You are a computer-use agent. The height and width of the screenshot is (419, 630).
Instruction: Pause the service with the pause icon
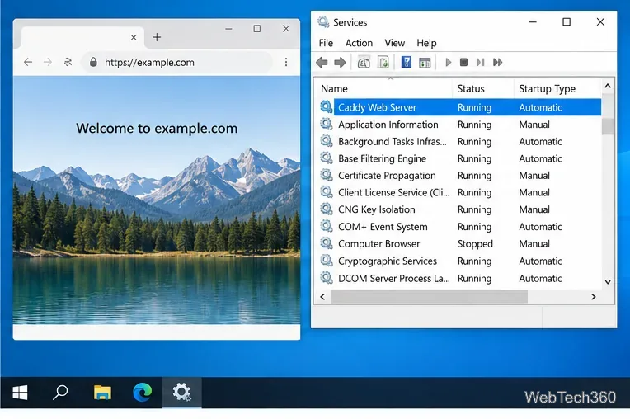point(480,62)
